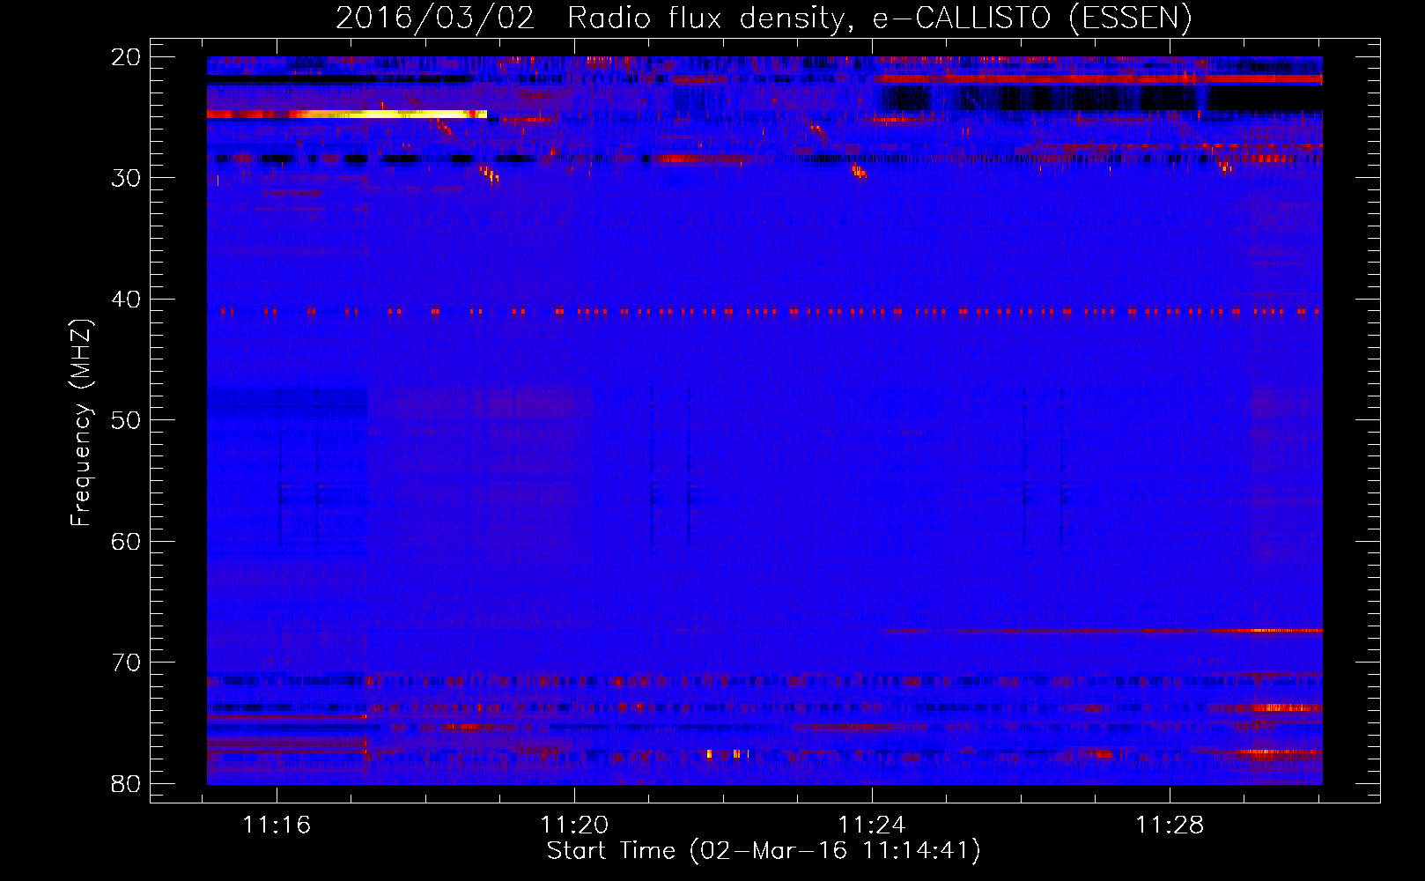Click the "Start Time (02-Mar-16 11:14:41)" label
1425x881 pixels.
click(764, 851)
